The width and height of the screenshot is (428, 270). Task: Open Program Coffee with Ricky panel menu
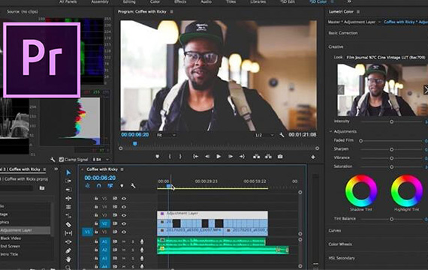pyautogui.click(x=171, y=12)
